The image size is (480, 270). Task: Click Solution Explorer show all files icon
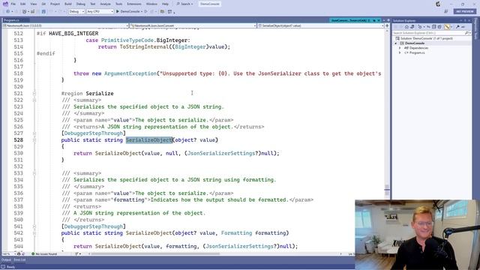point(439,27)
